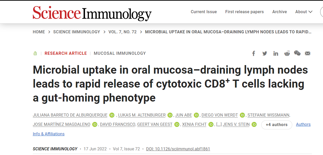
Task: Go to First release papers
Action: tap(244, 12)
